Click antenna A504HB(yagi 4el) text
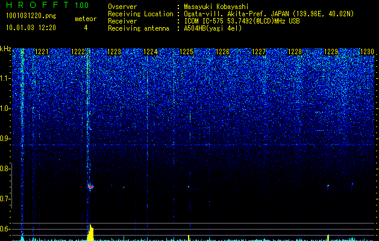The height and width of the screenshot is (241, 379). (x=213, y=28)
